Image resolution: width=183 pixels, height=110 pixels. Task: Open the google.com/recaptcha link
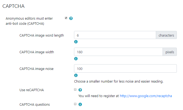tap(146, 95)
